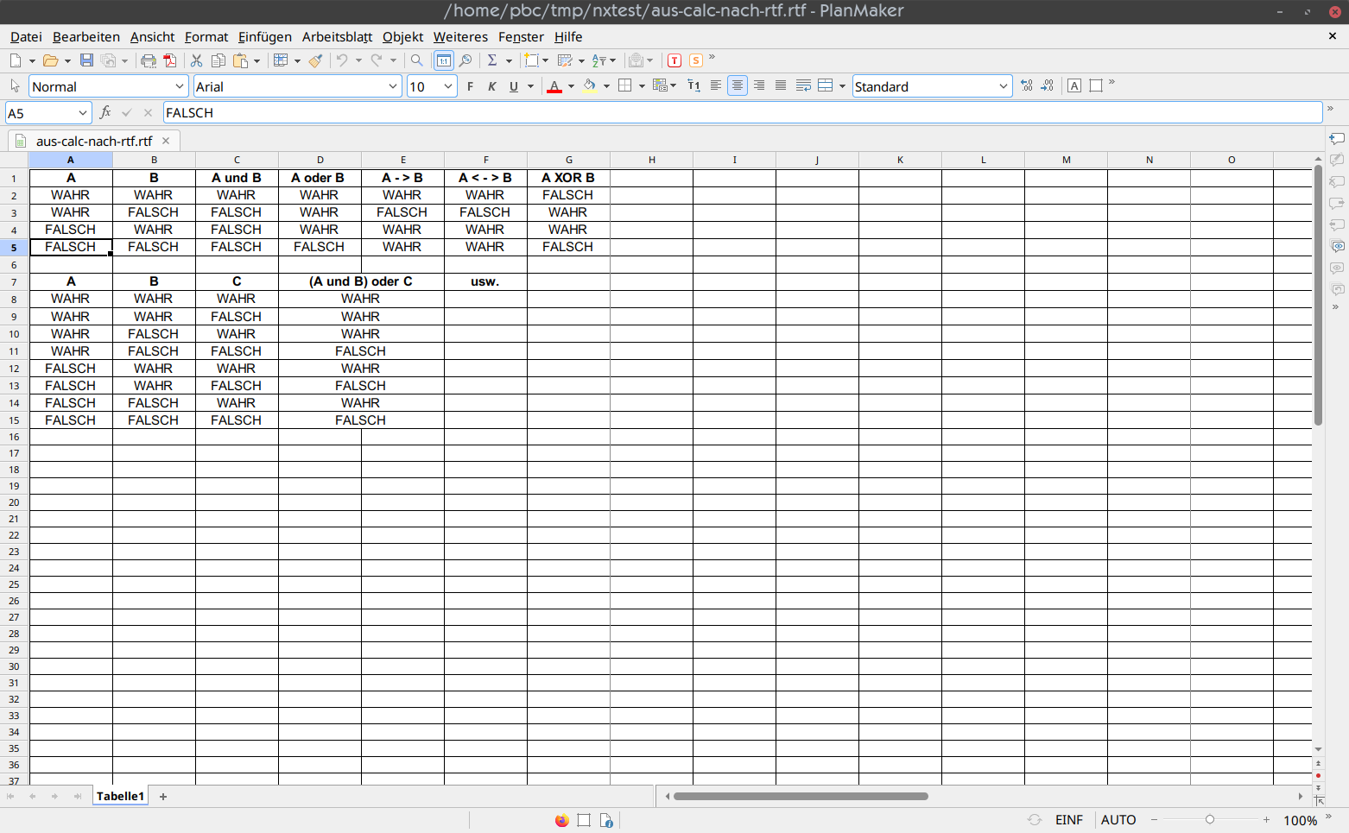1349x833 pixels.
Task: Open the Standard number format dropdown
Action: pyautogui.click(x=1003, y=86)
